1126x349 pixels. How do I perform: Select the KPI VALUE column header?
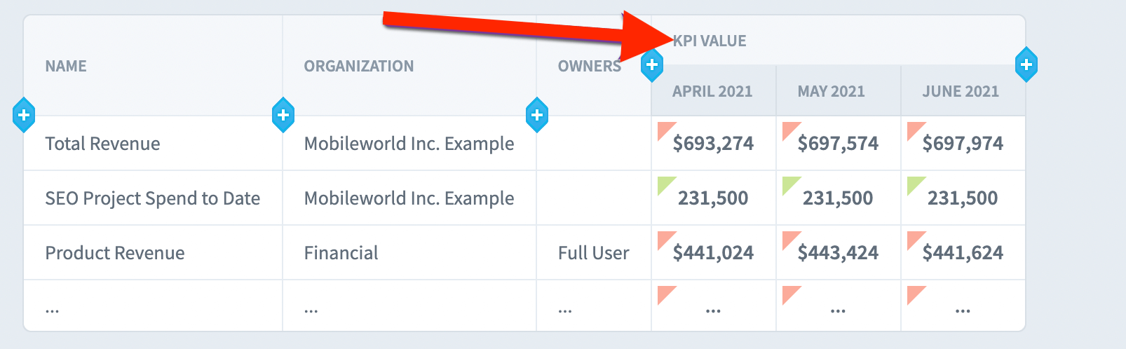pyautogui.click(x=710, y=41)
